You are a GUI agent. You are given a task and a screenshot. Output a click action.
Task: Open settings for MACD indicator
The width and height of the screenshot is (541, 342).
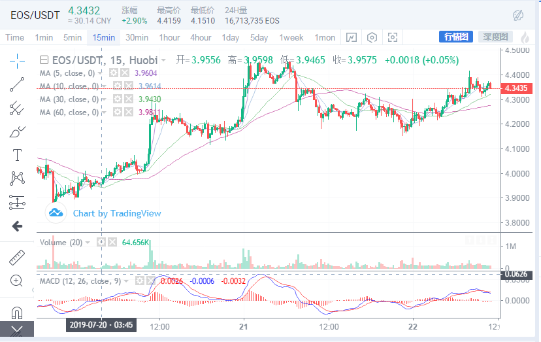139,281
